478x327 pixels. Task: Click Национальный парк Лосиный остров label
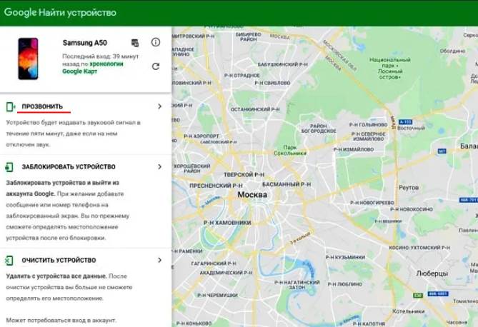click(x=390, y=69)
